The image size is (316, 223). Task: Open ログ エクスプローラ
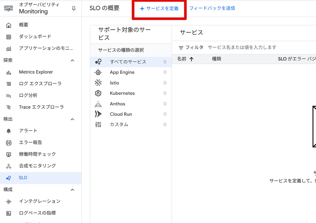pyautogui.click(x=41, y=84)
